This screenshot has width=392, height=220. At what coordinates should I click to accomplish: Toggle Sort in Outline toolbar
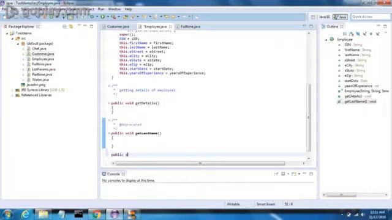pos(351,34)
